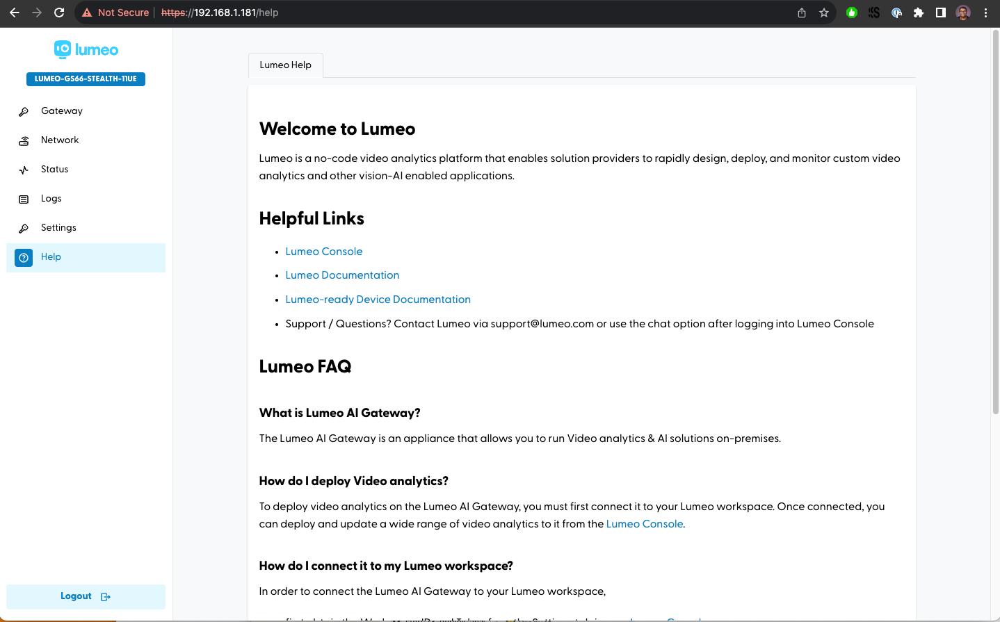Click the How do I connect it question
This screenshot has height=622, width=1000.
tap(386, 566)
